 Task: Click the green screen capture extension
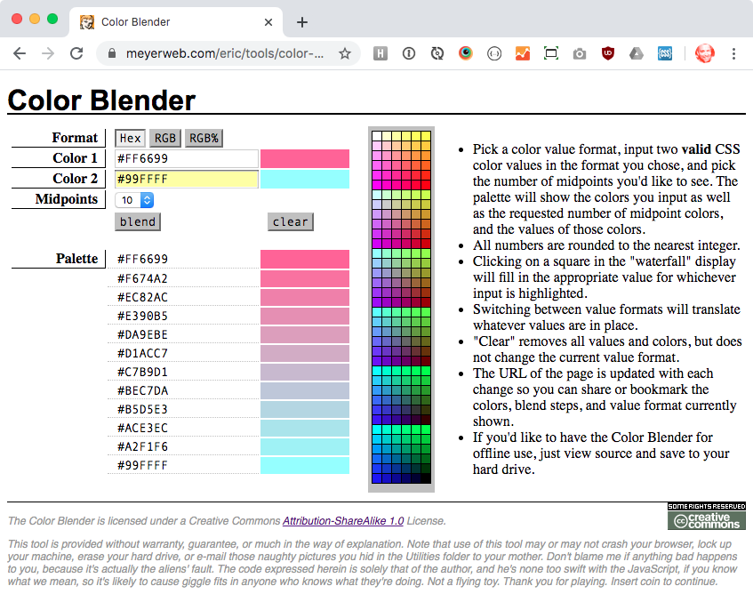pyautogui.click(x=551, y=53)
